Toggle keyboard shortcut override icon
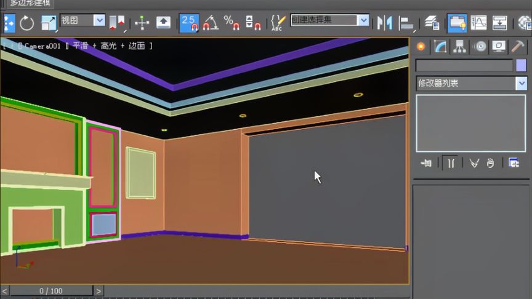The image size is (532, 299). pyautogui.click(x=163, y=23)
